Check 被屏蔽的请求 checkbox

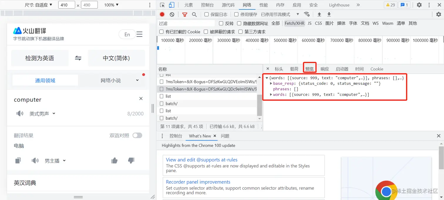(206, 32)
